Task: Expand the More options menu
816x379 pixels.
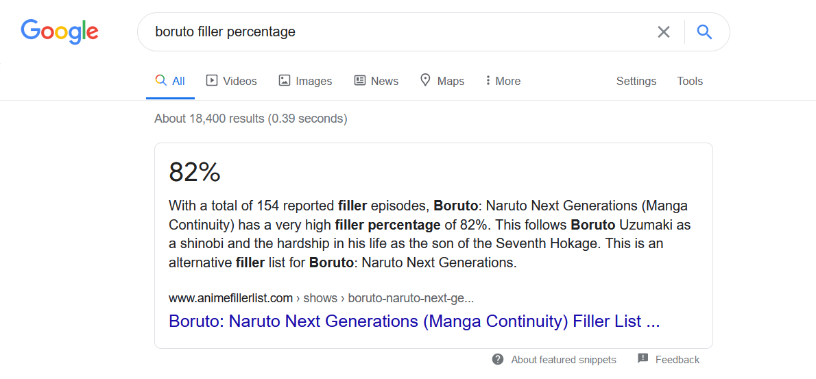Action: [x=503, y=81]
